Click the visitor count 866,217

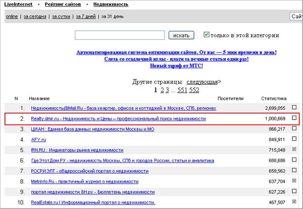277,129
